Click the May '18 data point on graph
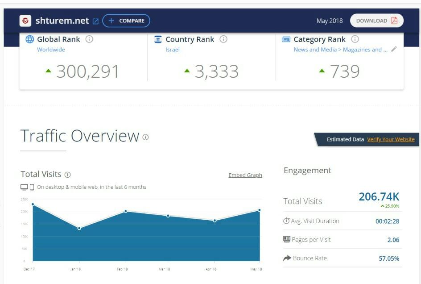This screenshot has width=421, height=284. tap(260, 210)
